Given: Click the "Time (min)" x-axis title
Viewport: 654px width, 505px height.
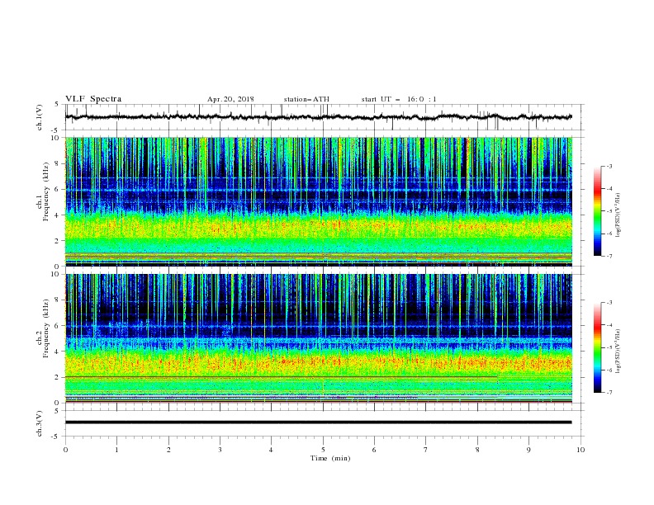Looking at the screenshot, I should click(330, 458).
